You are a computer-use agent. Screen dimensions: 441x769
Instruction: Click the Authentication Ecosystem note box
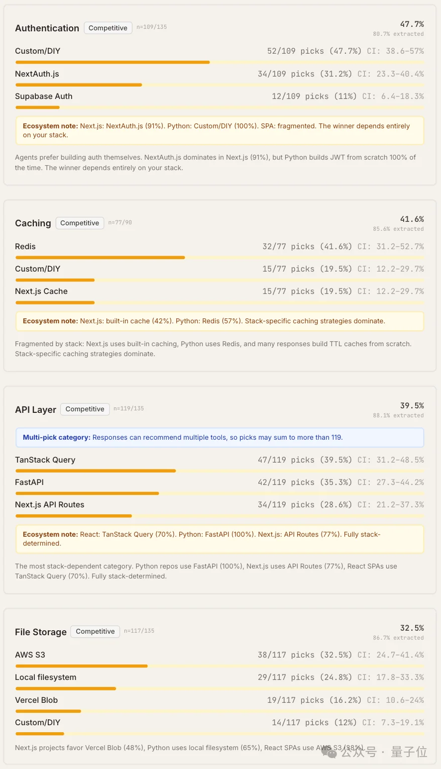click(220, 130)
